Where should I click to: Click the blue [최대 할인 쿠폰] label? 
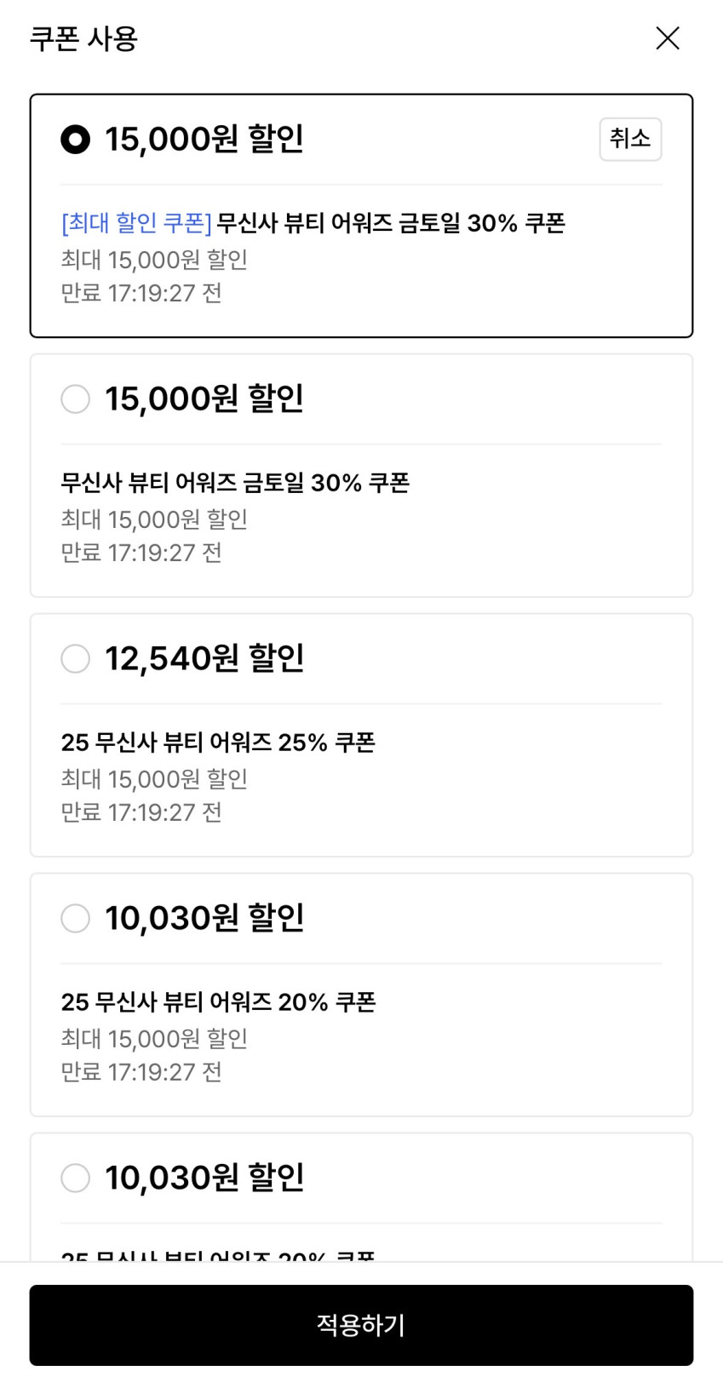(136, 223)
